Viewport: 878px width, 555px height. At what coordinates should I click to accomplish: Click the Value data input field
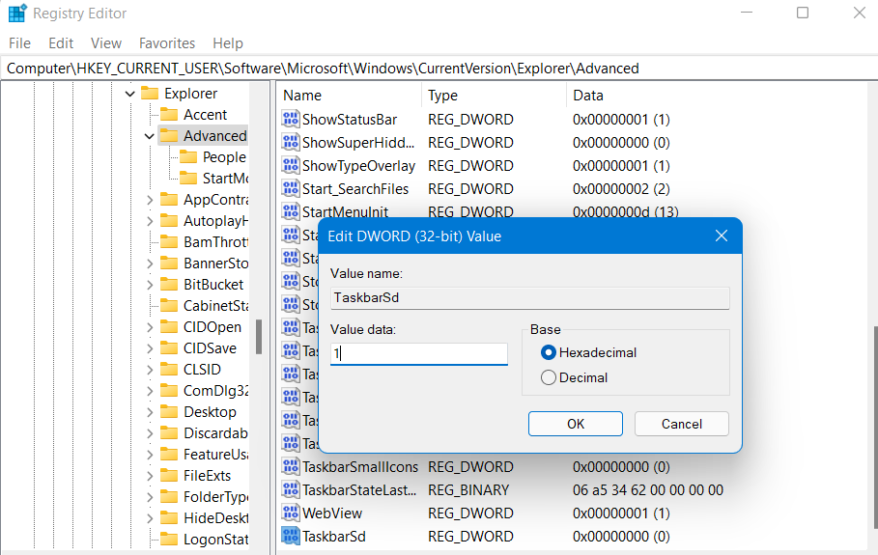(418, 354)
